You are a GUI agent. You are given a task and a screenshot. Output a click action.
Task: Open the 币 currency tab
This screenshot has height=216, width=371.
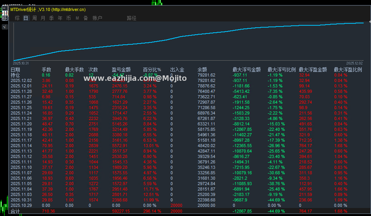(x=69, y=18)
